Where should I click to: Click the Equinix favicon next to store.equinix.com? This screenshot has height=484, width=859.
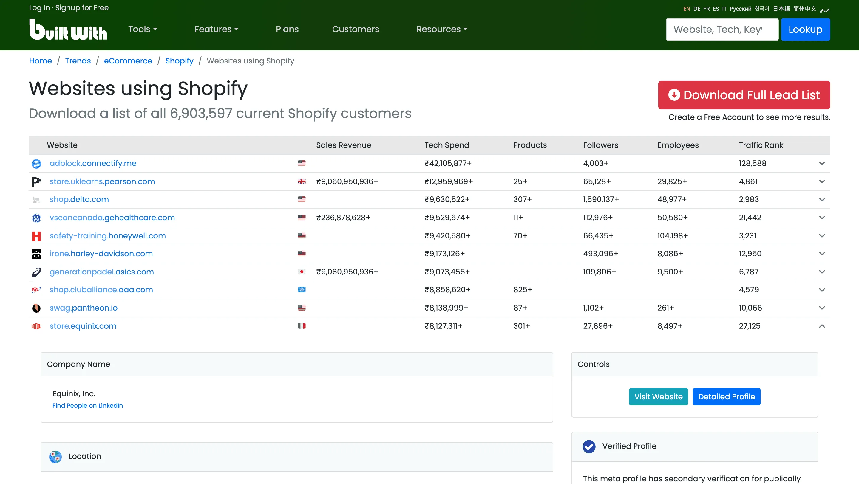tap(36, 326)
